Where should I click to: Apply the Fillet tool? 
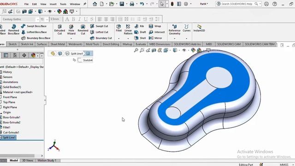[x=119, y=28]
